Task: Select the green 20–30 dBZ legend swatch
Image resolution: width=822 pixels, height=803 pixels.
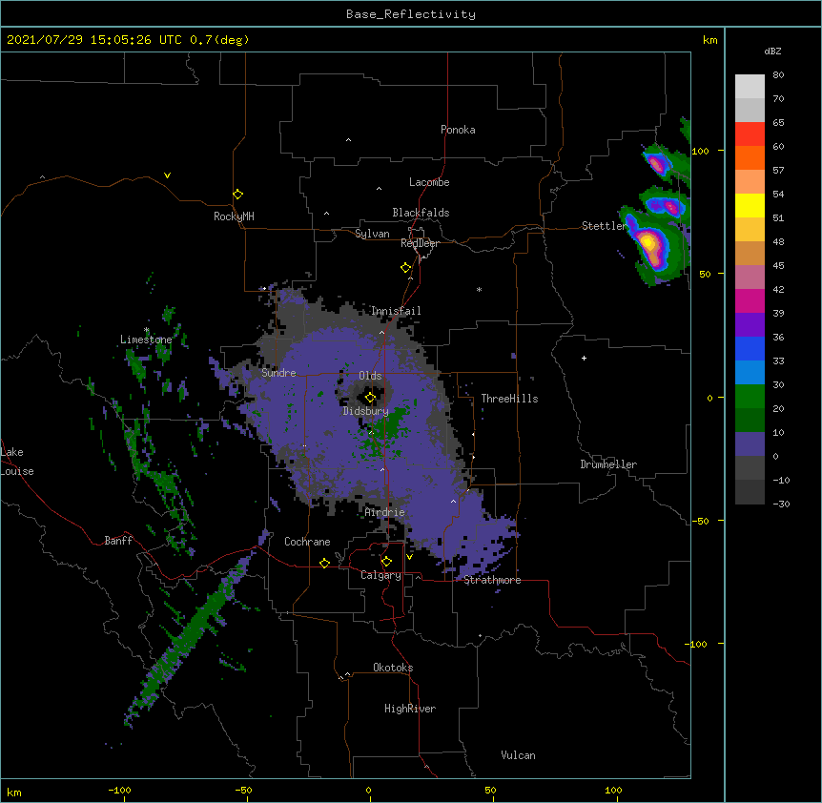Action: [750, 397]
